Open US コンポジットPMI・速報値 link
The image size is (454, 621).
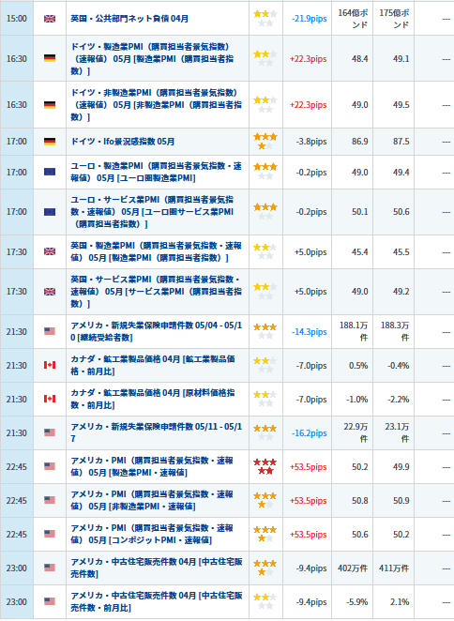coord(152,534)
